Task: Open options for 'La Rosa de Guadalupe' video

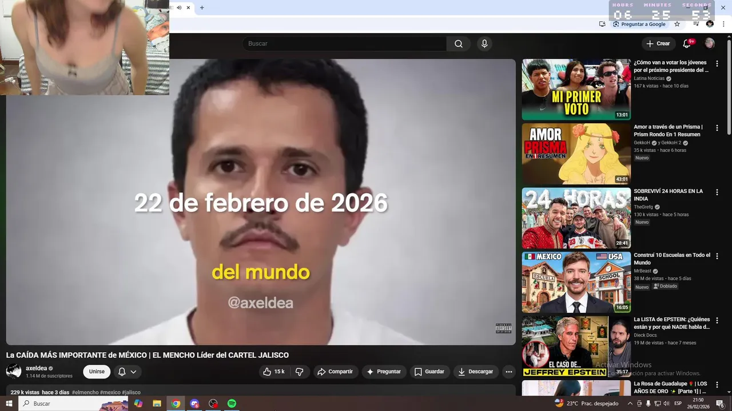Action: (x=717, y=385)
